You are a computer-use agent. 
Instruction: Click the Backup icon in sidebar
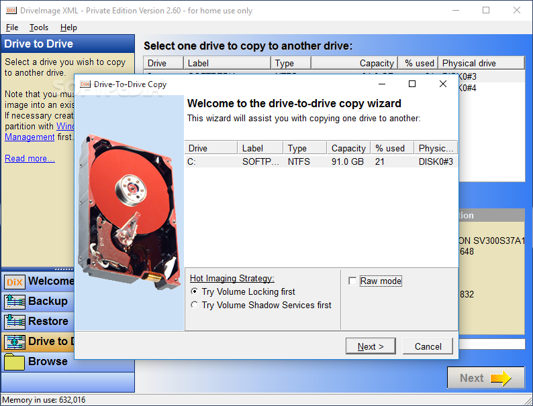coord(15,301)
